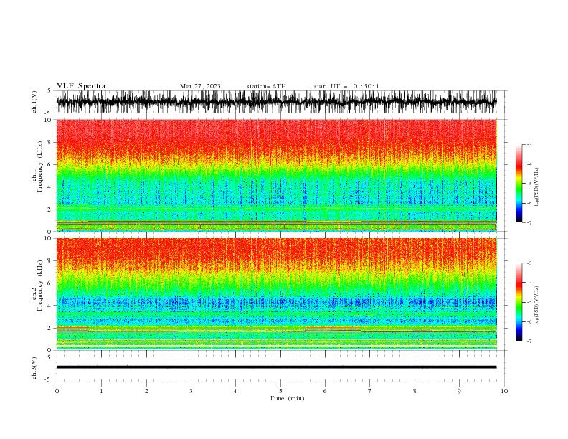Click the ch.3 flat waveform trace
This screenshot has width=568, height=439.
tap(276, 367)
